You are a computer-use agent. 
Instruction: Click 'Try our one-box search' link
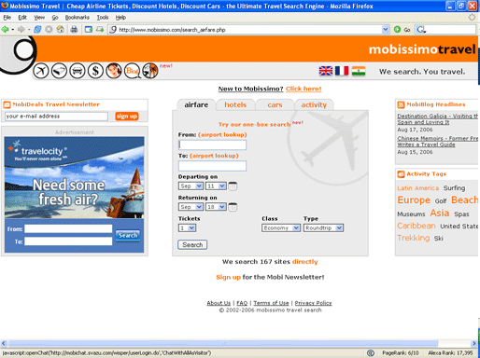coord(254,124)
